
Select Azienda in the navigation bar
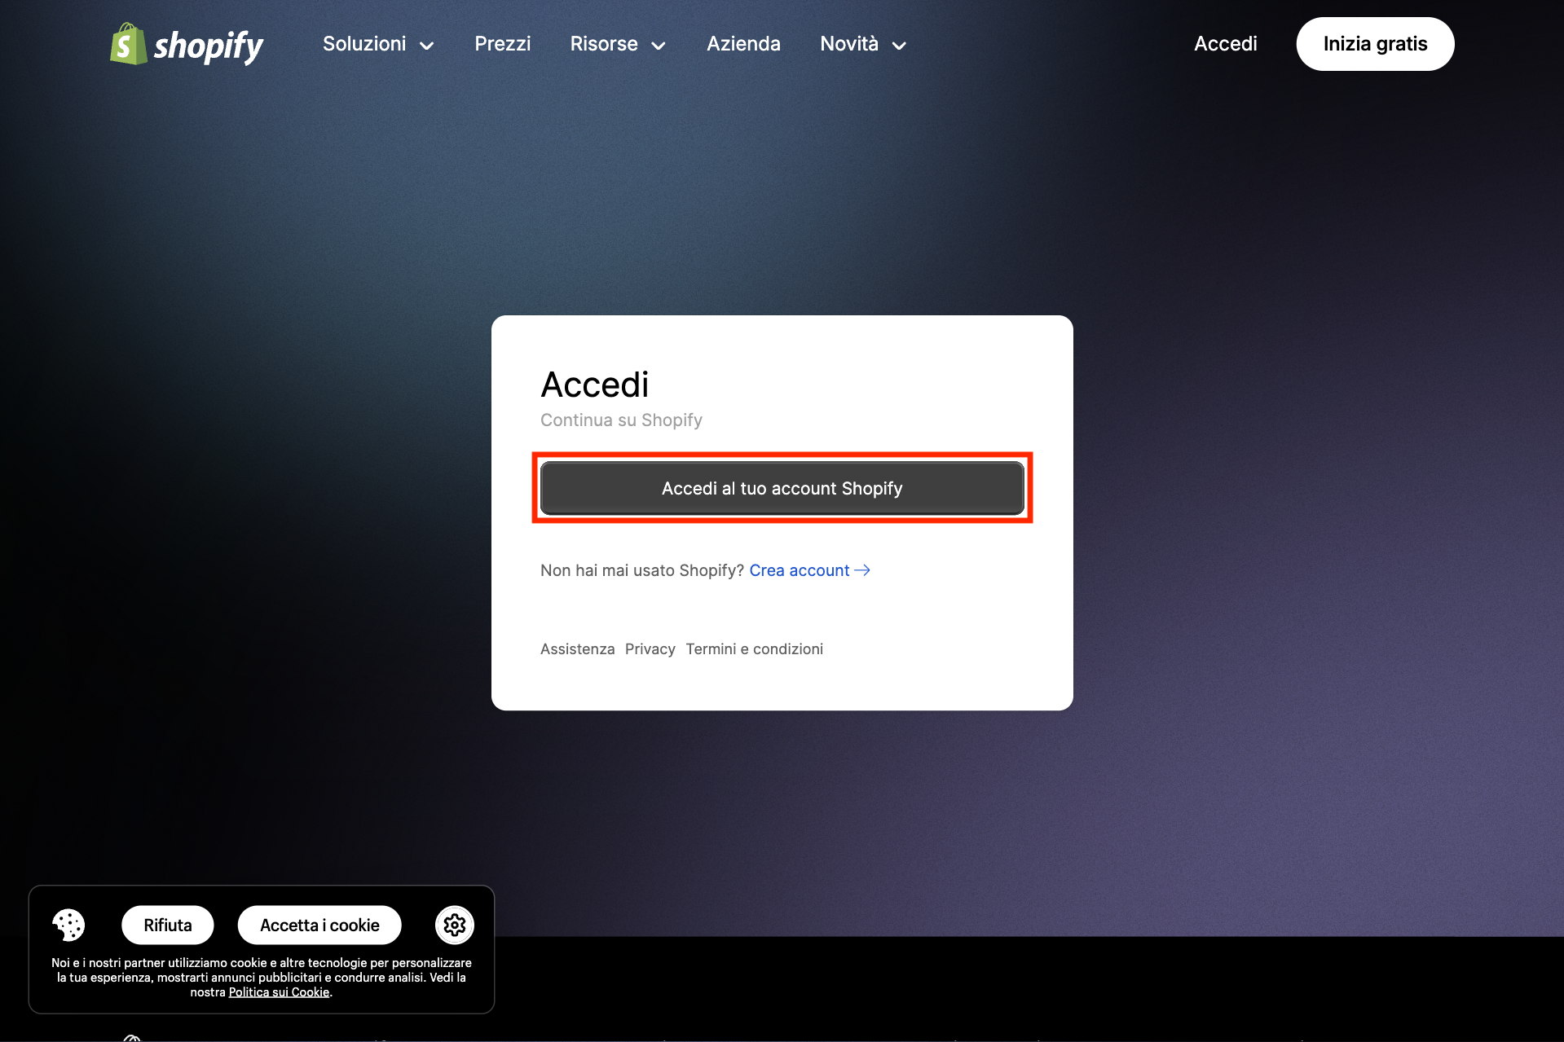coord(742,44)
